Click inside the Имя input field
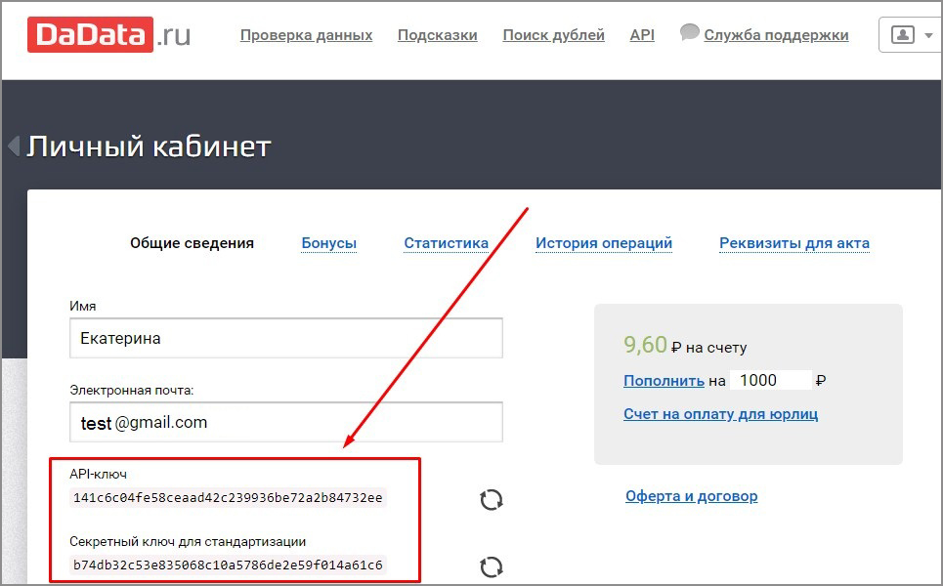Screen dimensions: 943x586 tap(283, 338)
